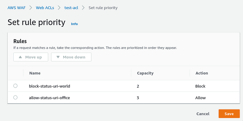Click the block-status-uri-world rule name

coord(50,86)
